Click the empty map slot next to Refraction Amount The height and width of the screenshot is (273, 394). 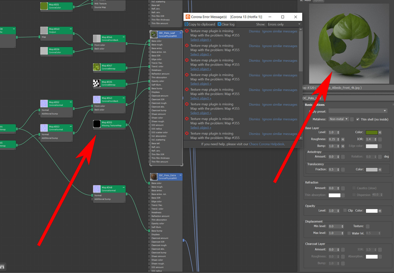pos(343,188)
